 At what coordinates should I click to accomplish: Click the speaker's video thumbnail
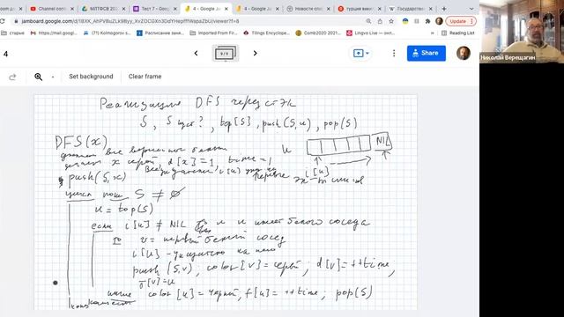pyautogui.click(x=522, y=32)
